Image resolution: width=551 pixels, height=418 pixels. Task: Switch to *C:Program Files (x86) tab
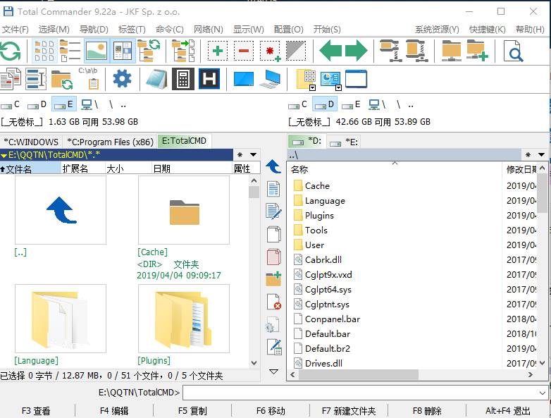point(111,142)
